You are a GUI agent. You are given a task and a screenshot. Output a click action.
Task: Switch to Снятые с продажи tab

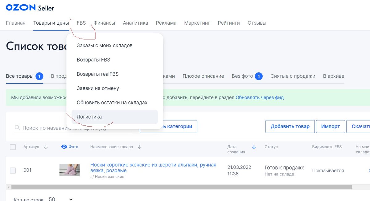point(293,76)
